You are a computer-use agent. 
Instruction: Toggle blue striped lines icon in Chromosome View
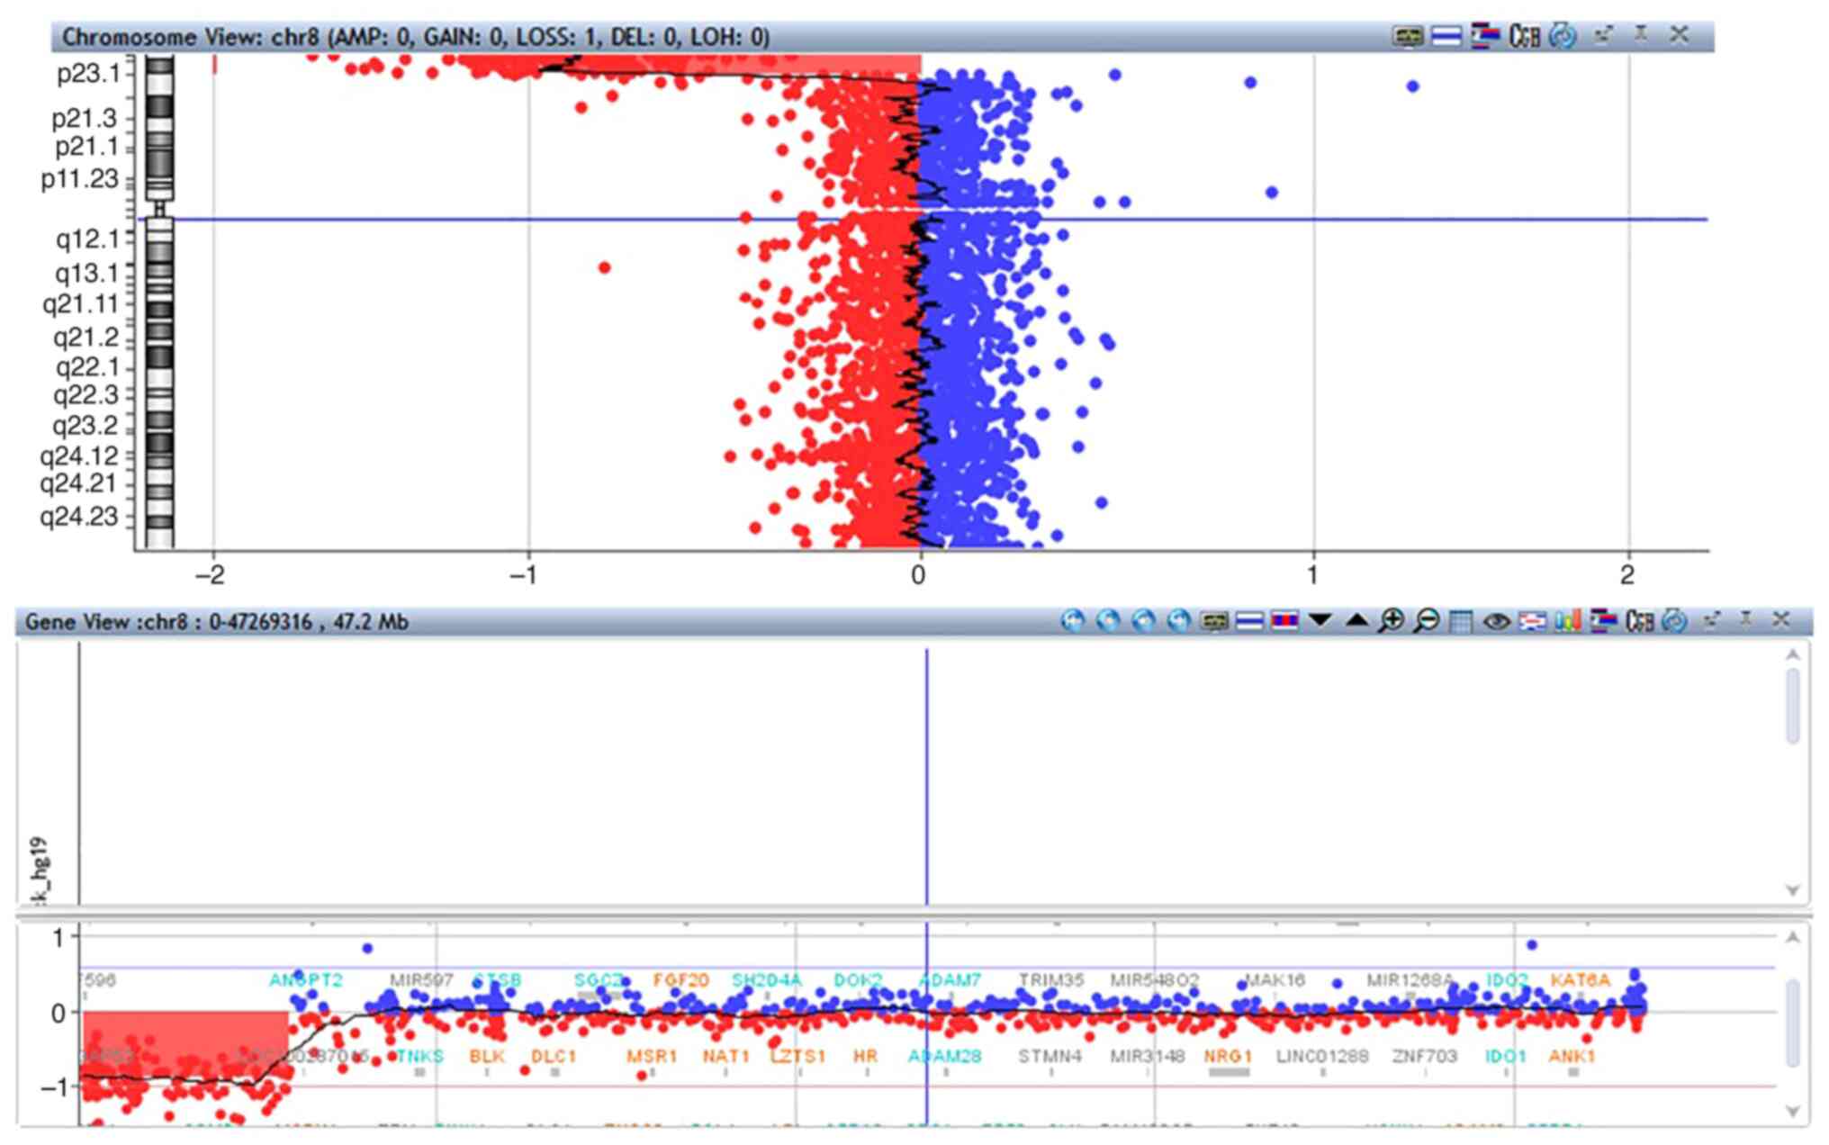tap(1446, 36)
